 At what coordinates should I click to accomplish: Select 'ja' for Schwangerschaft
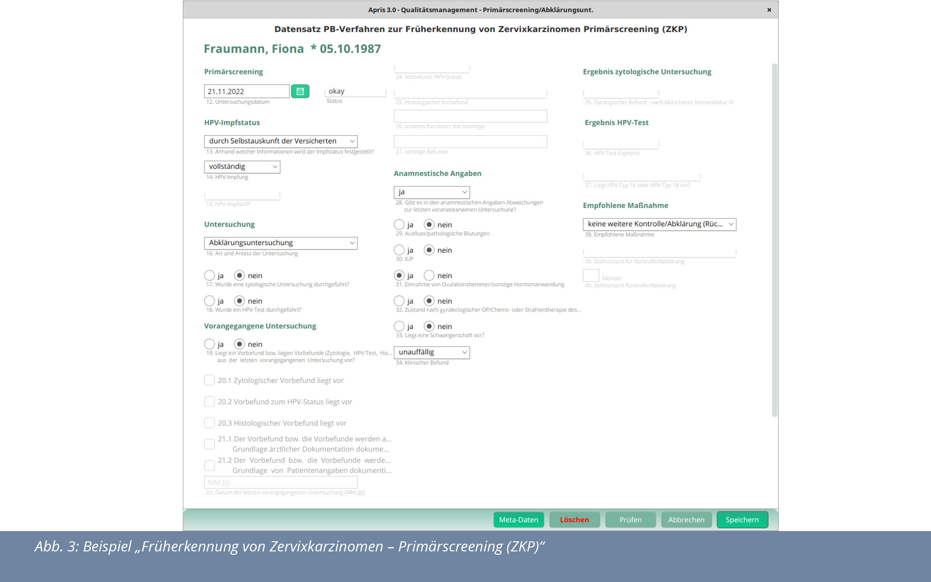pos(399,326)
